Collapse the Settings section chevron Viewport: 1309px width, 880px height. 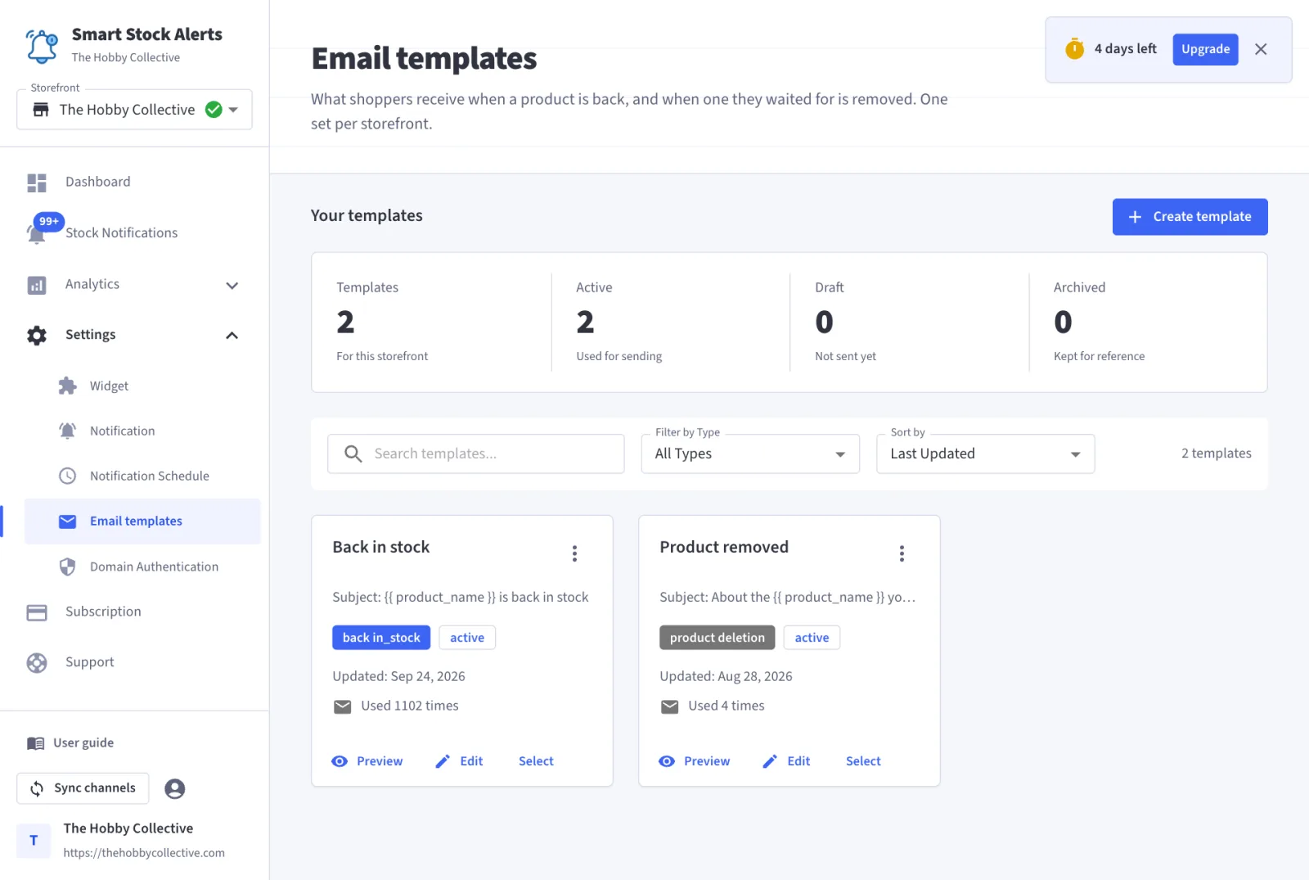pos(232,336)
